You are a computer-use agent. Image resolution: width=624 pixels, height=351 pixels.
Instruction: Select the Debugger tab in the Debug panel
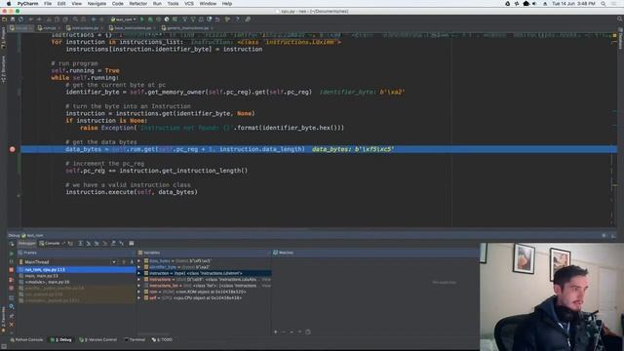coord(26,243)
